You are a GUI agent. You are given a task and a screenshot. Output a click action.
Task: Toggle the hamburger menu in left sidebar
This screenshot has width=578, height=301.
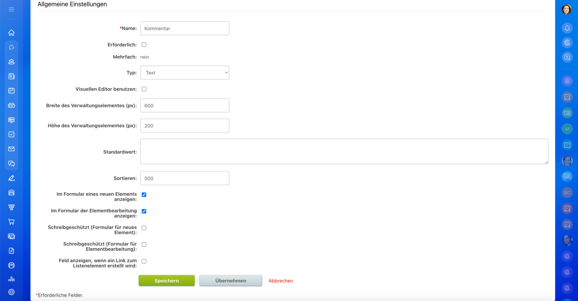click(11, 9)
